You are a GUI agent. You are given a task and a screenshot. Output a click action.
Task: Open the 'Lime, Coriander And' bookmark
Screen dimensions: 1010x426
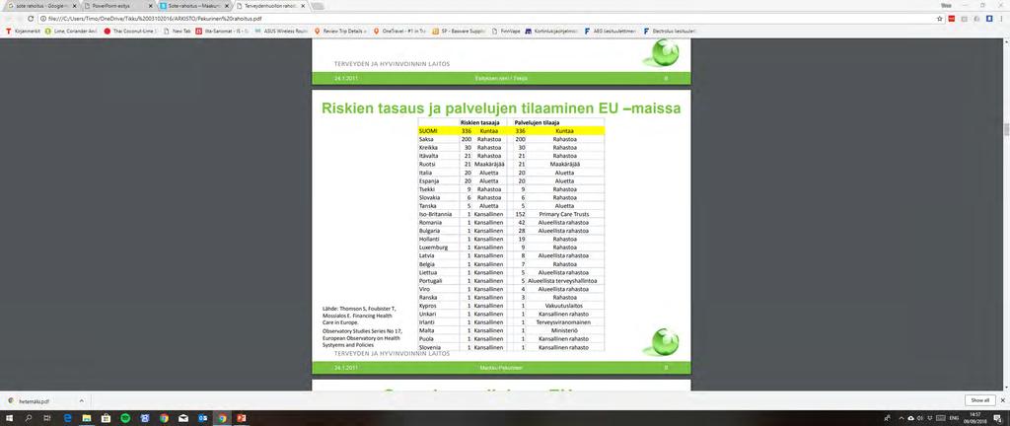point(71,31)
